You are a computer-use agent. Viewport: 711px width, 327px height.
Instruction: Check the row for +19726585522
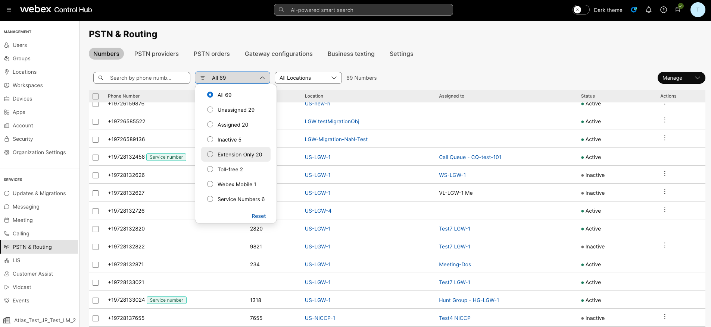[96, 122]
